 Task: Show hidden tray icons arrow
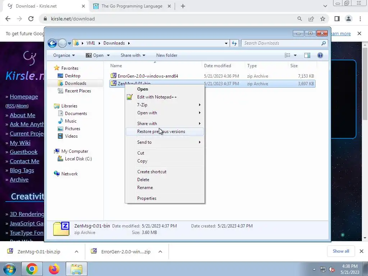point(314,269)
